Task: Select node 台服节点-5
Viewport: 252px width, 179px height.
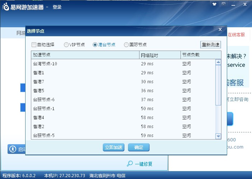Action: pos(123,136)
